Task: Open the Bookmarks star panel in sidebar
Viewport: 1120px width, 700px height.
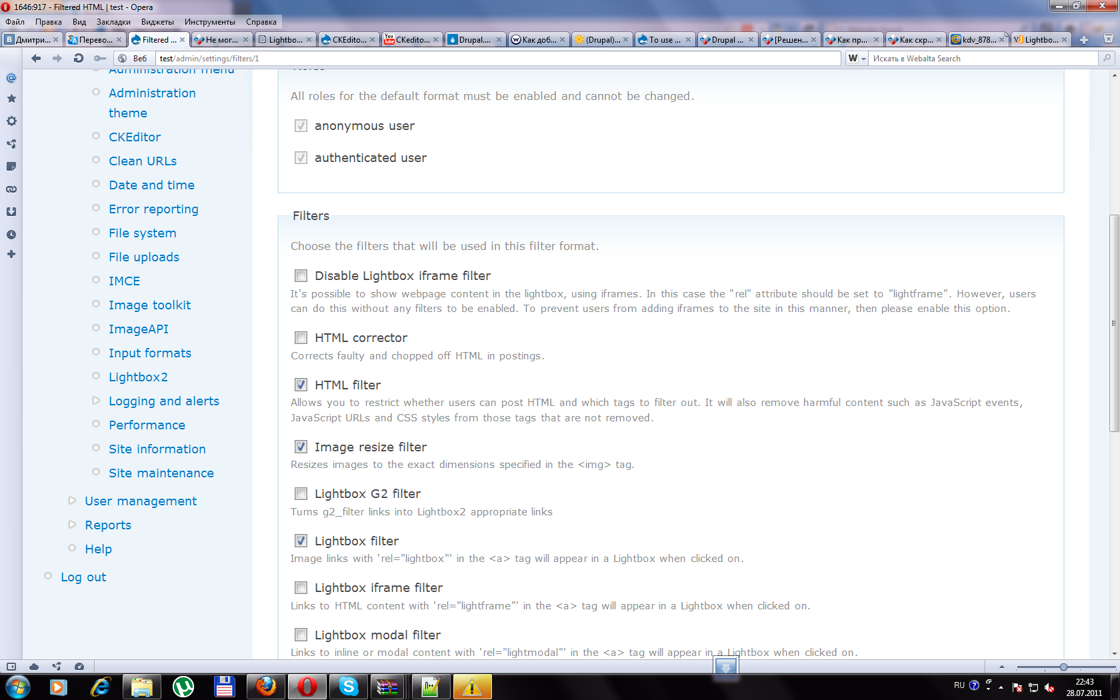Action: click(11, 99)
